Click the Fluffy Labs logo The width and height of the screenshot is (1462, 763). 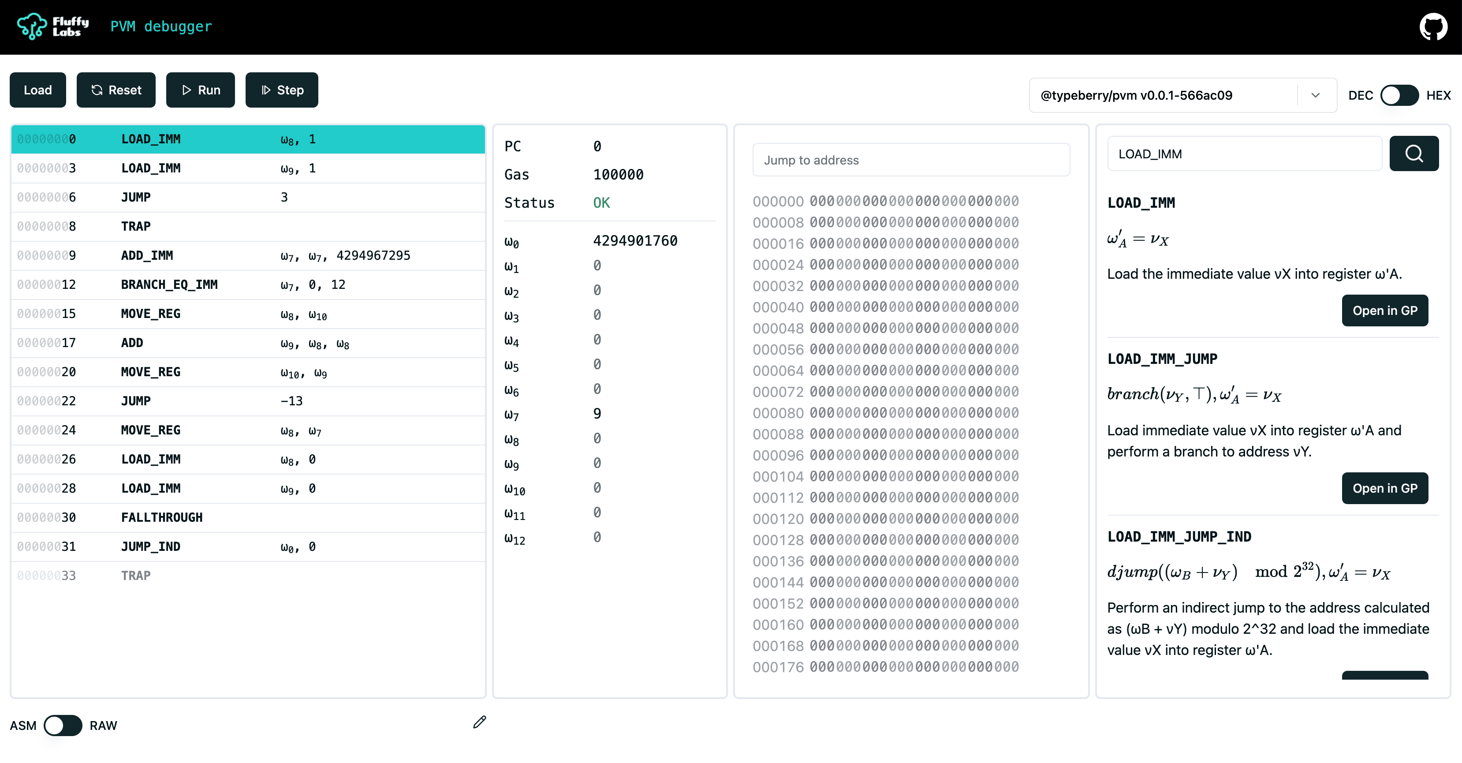53,26
